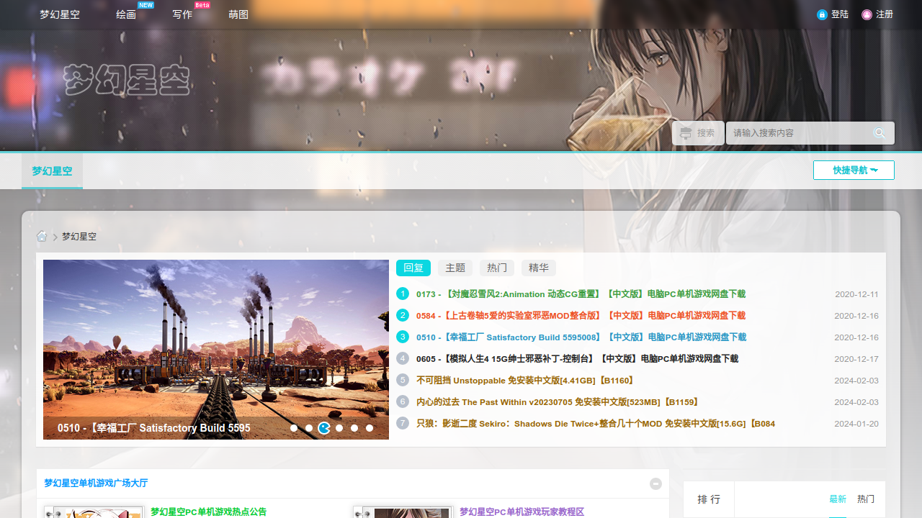Open post 只狼:影逝二度 Sekiro
The image size is (922, 518).
click(596, 424)
